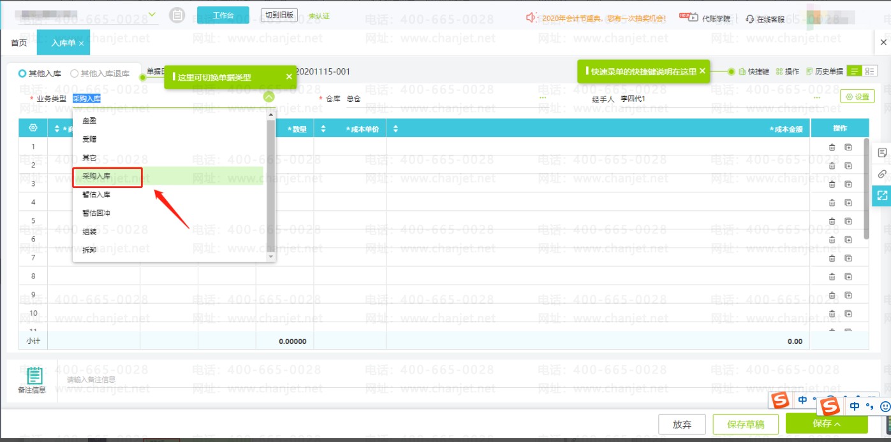Click the dropdown list scrollbar down arrow
Viewport: 891px width, 442px height.
270,256
